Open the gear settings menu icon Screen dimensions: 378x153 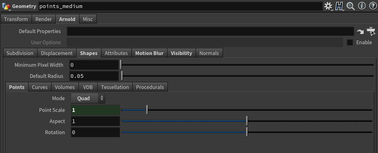click(328, 6)
